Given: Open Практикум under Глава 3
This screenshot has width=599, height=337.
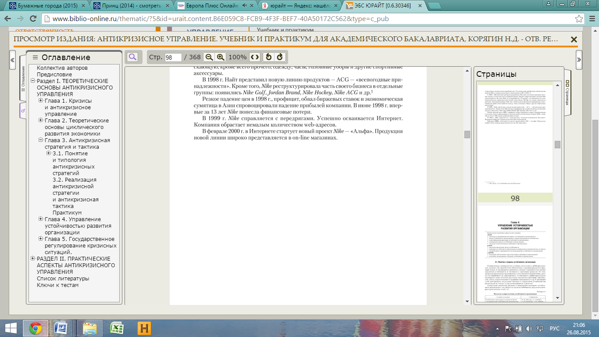Looking at the screenshot, I should pos(67,213).
